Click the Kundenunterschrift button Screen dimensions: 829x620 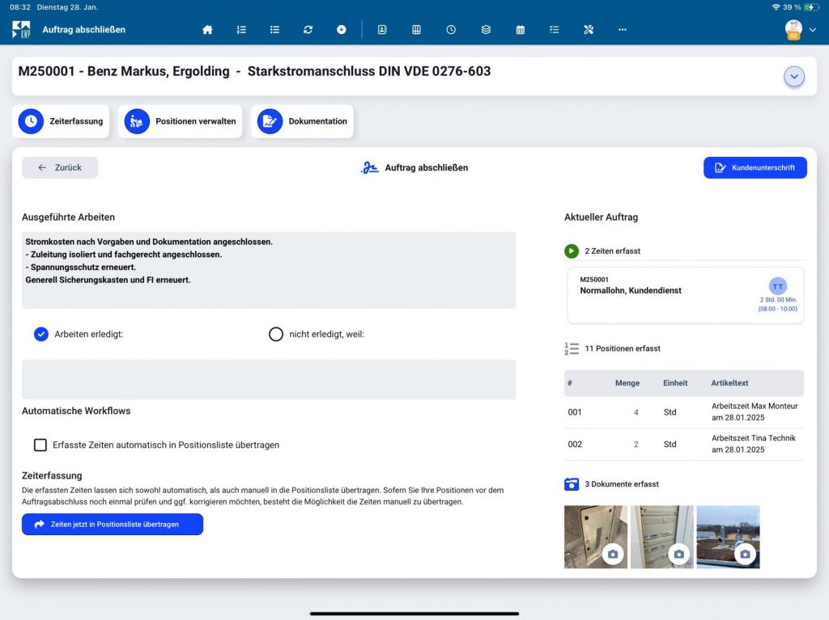click(x=755, y=167)
